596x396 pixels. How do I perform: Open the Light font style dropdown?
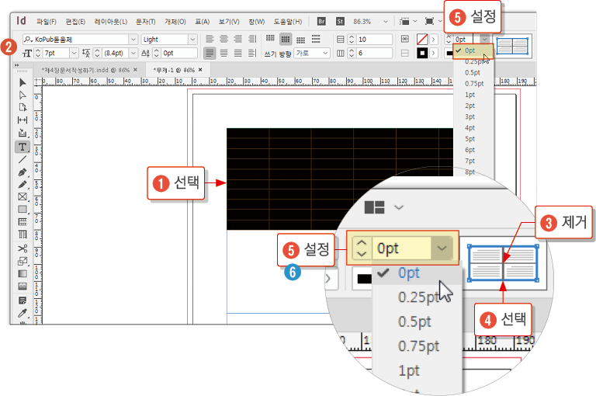click(x=192, y=39)
